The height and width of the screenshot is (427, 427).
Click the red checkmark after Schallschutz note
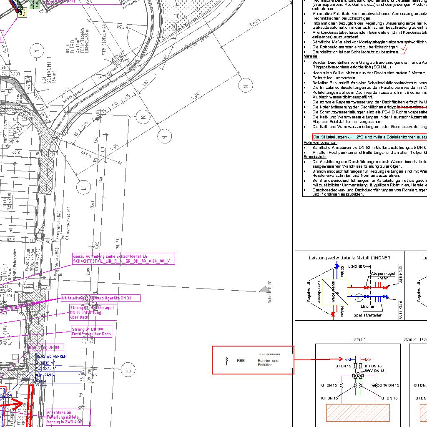pyautogui.click(x=404, y=51)
